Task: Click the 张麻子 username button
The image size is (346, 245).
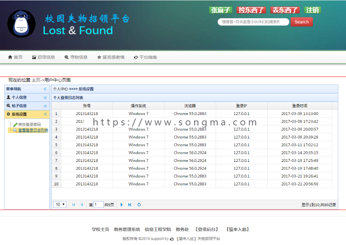Action: click(220, 10)
